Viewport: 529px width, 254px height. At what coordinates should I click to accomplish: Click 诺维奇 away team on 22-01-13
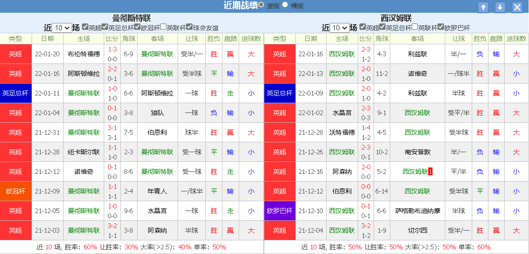pyautogui.click(x=418, y=74)
